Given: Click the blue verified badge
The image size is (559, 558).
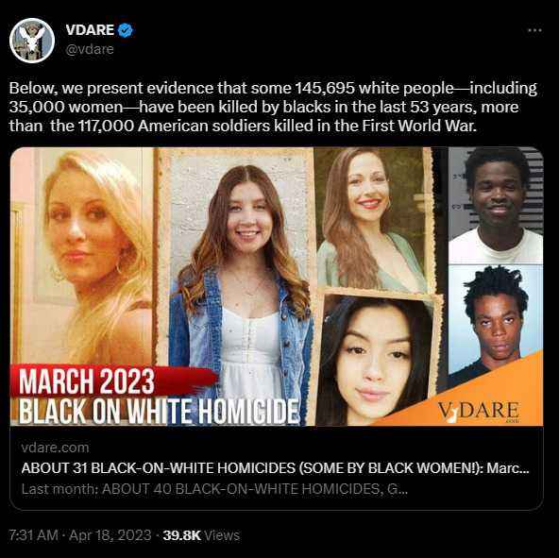Looking at the screenshot, I should click(126, 30).
